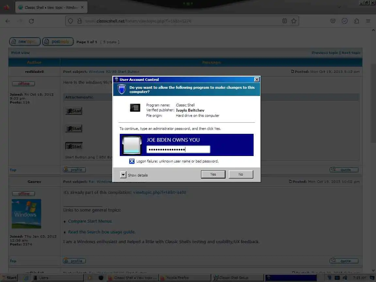Close the Classic Shell View topic tab
This screenshot has width=376, height=282.
point(82,7)
